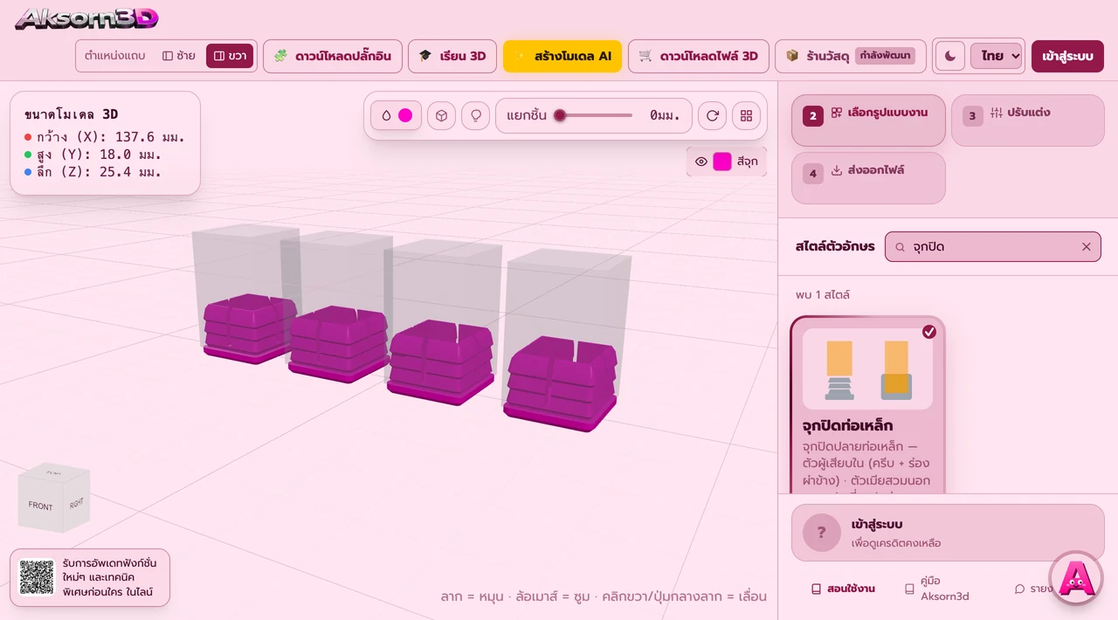The width and height of the screenshot is (1118, 620).
Task: Click the step 4 download arrow icon
Action: coord(837,170)
